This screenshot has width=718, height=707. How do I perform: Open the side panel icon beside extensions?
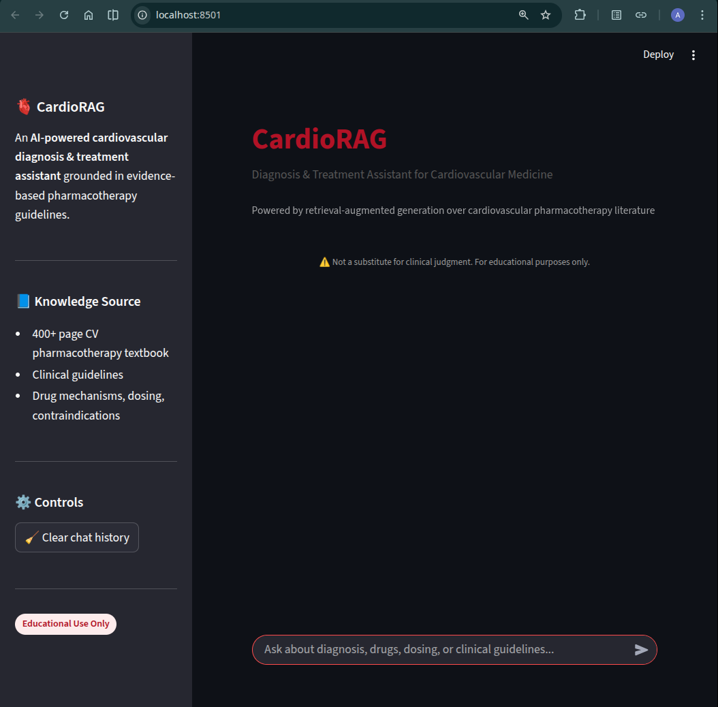pos(616,15)
